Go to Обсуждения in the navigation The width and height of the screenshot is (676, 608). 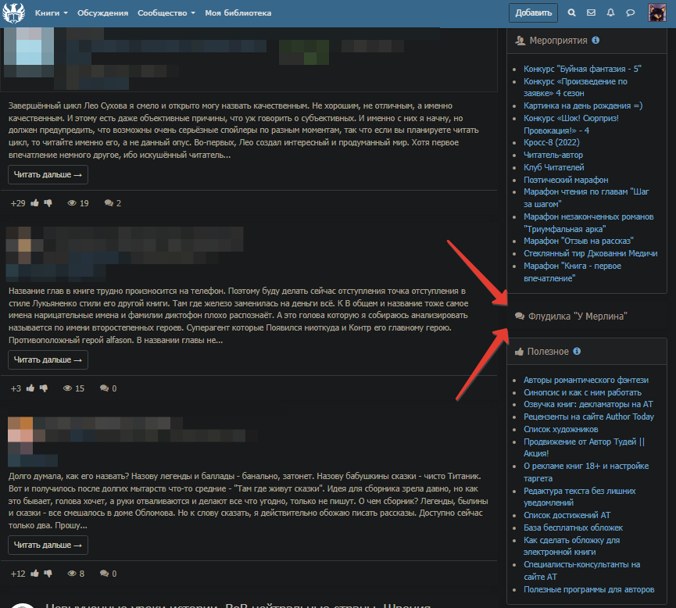(102, 13)
